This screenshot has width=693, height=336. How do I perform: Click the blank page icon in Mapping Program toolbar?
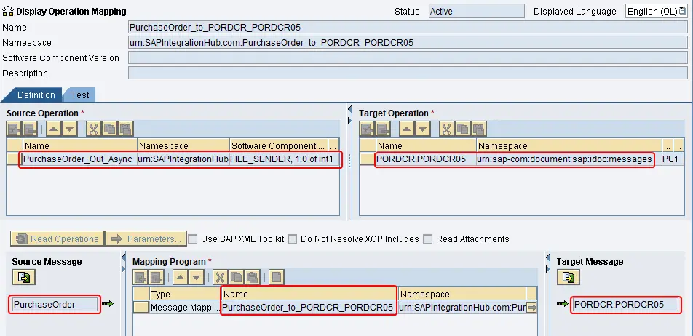click(276, 277)
